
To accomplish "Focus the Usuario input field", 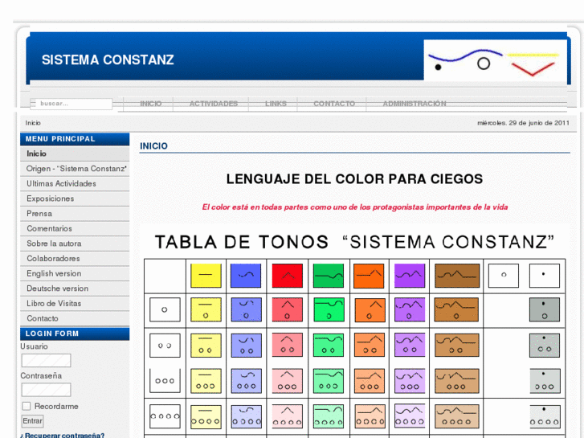I will pyautogui.click(x=46, y=361).
